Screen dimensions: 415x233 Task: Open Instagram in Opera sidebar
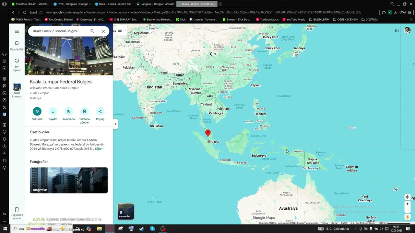tap(4, 100)
